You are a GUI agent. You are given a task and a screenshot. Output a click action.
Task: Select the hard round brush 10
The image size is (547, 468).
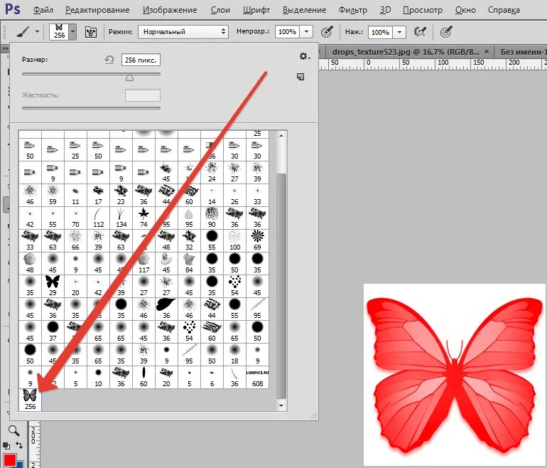pos(98,377)
